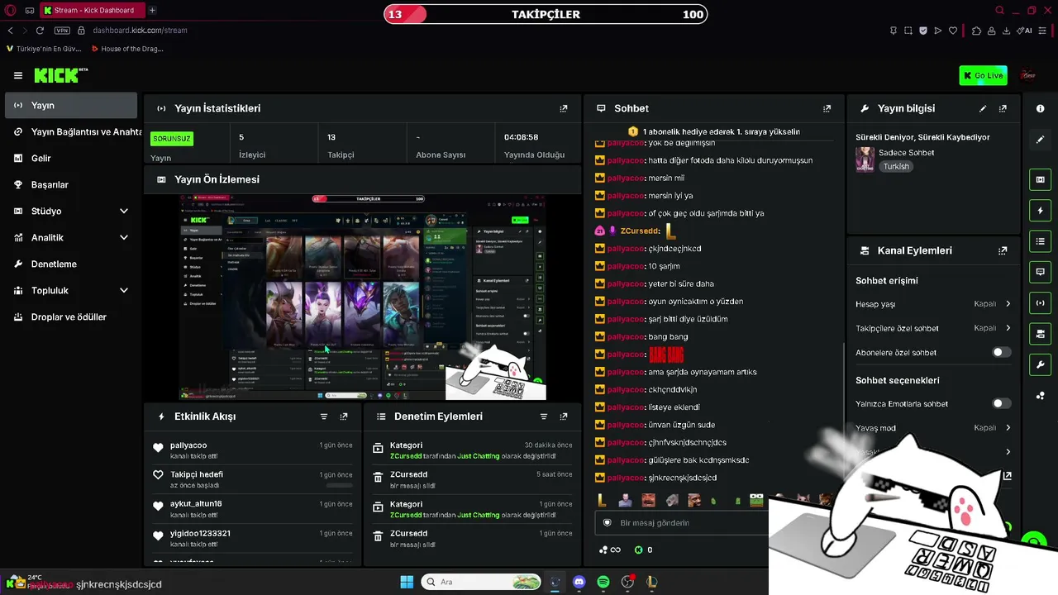Open the Türkiye'nin En Güv... bookmark
1058x595 pixels.
pos(44,49)
